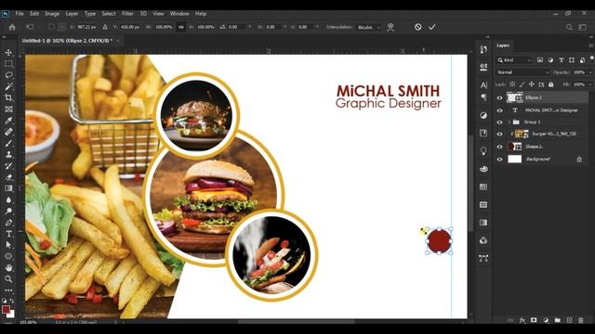Screen dimensions: 595x334
Task: Select the Pen tool
Action: click(x=8, y=223)
